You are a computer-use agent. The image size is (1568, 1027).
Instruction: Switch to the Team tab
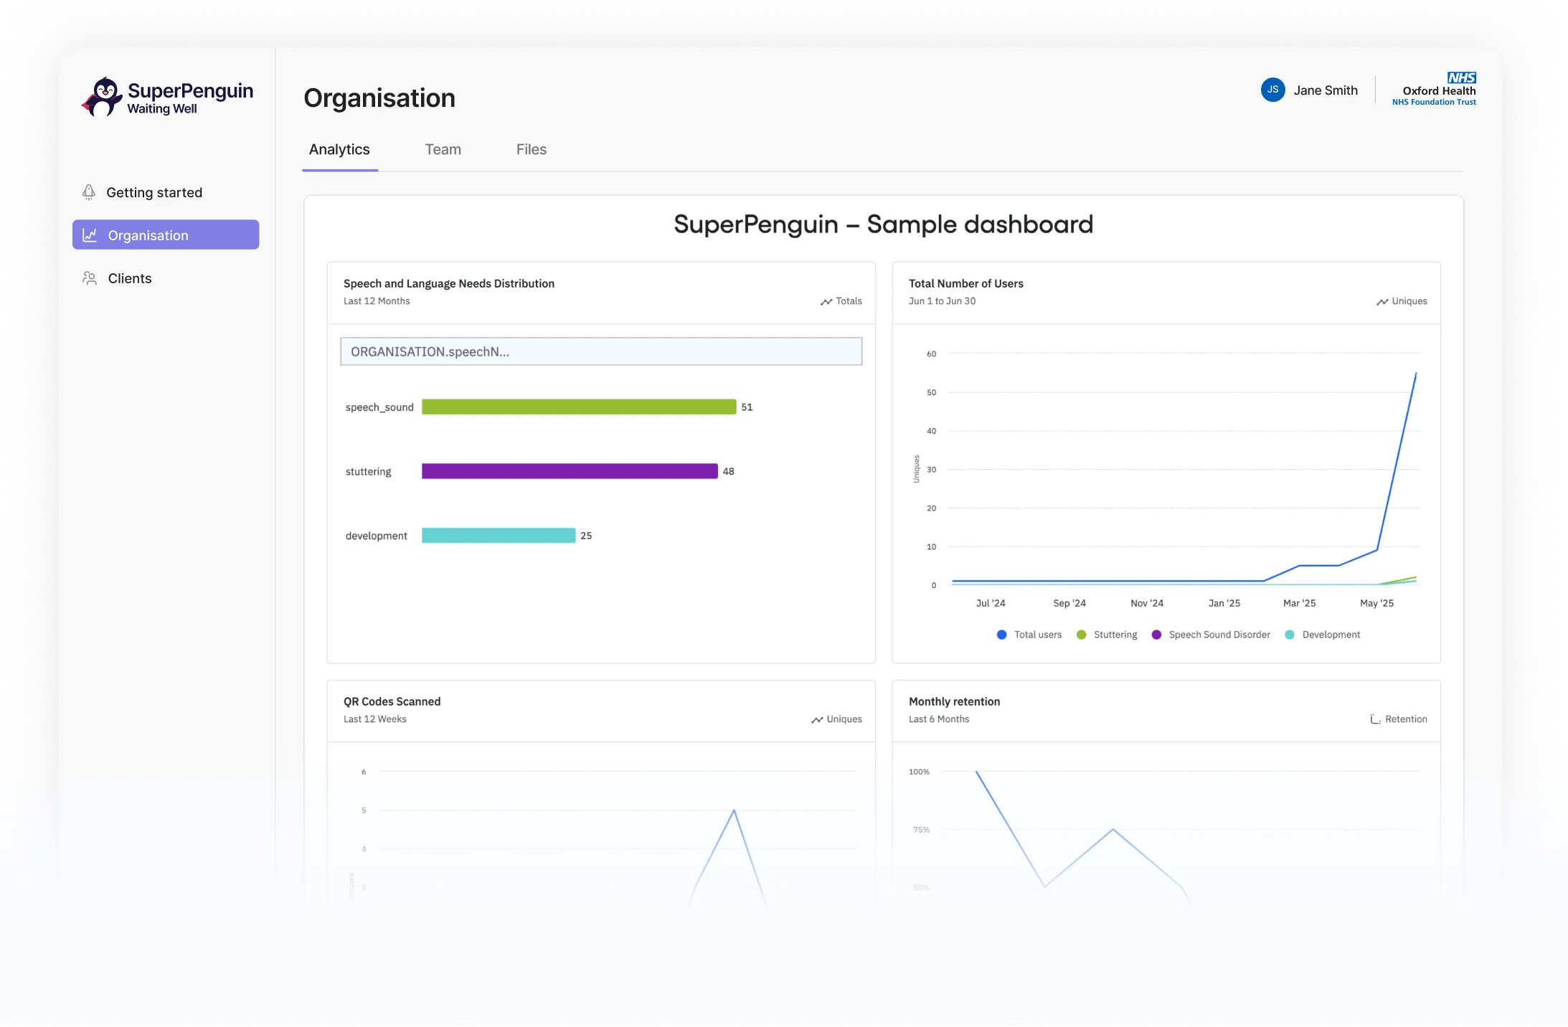(443, 149)
